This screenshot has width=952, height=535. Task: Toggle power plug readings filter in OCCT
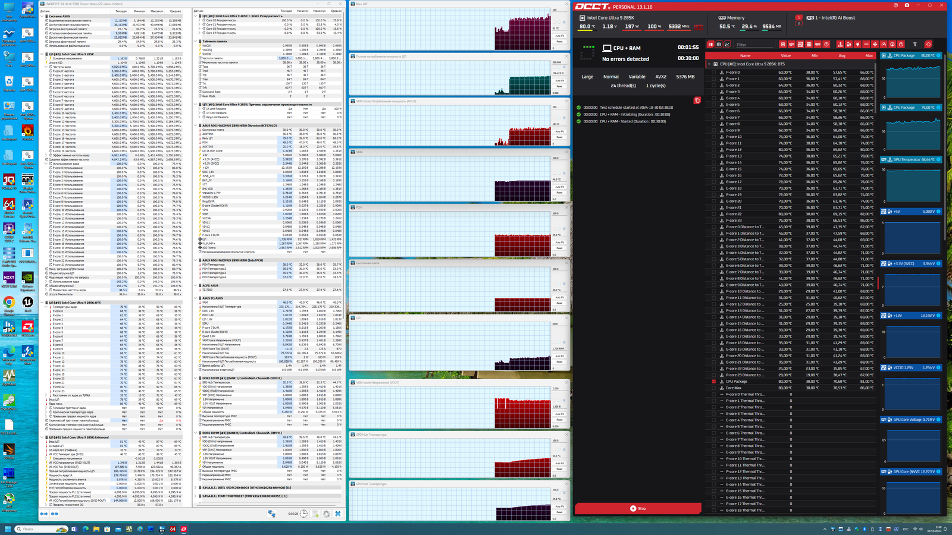point(857,45)
